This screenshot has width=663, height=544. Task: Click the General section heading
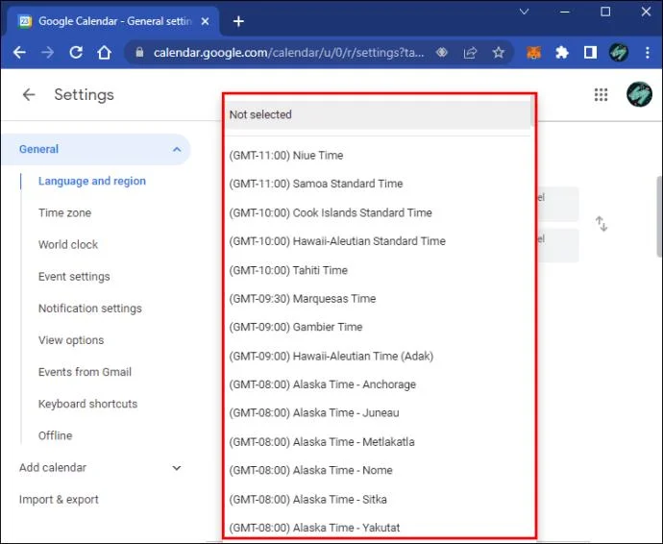pyautogui.click(x=38, y=149)
